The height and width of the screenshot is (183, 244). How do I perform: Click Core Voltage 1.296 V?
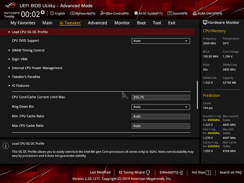[228, 57]
